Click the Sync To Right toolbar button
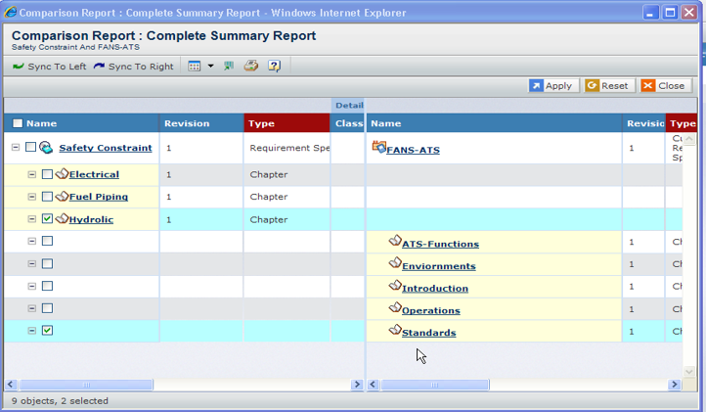The height and width of the screenshot is (412, 706). coord(134,67)
